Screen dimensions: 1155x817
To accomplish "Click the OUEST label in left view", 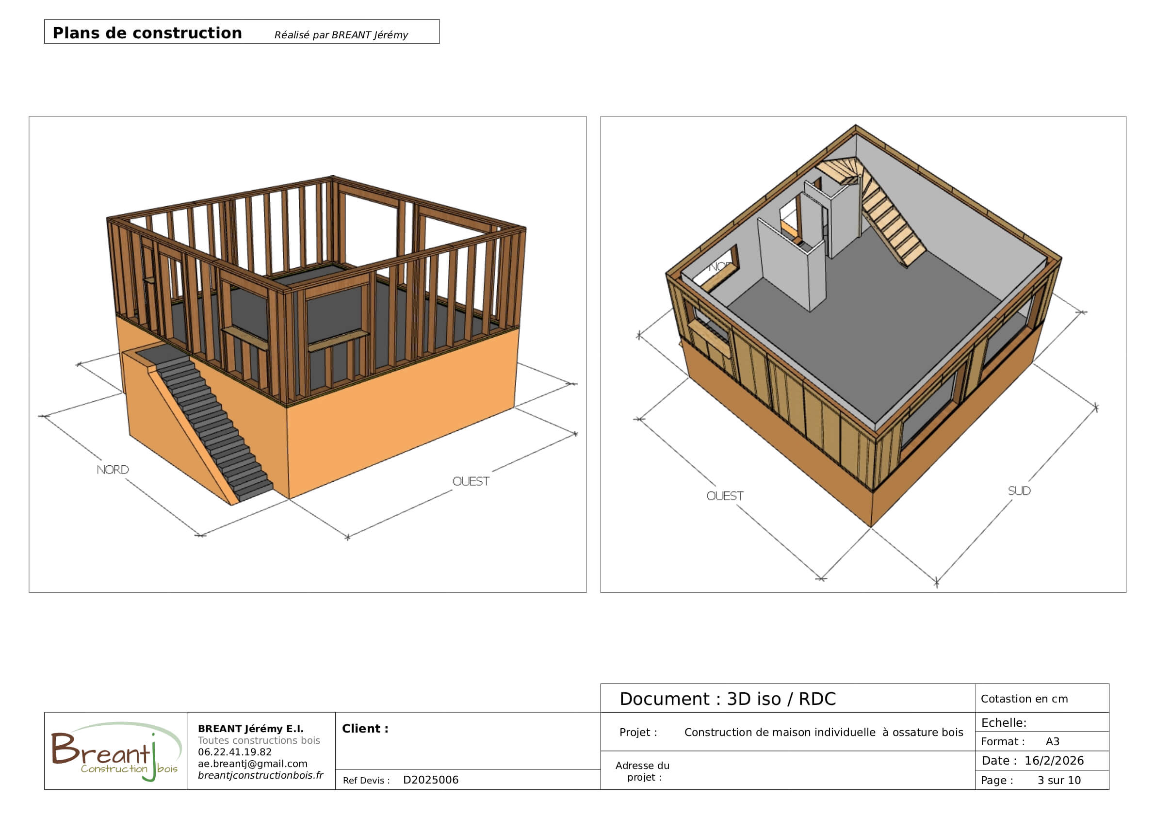I will pyautogui.click(x=471, y=481).
